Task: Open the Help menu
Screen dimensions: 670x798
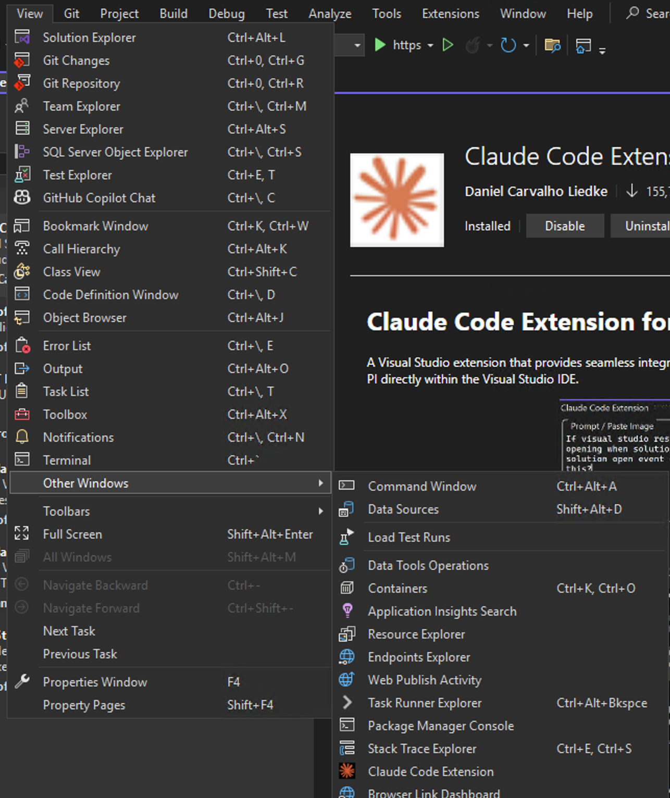Action: pos(580,14)
